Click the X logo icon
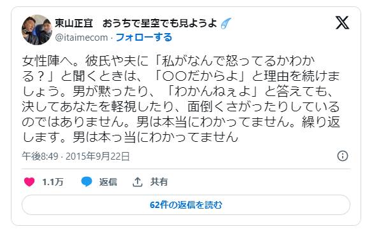Screen dimensions: 365x236 pos(342,23)
